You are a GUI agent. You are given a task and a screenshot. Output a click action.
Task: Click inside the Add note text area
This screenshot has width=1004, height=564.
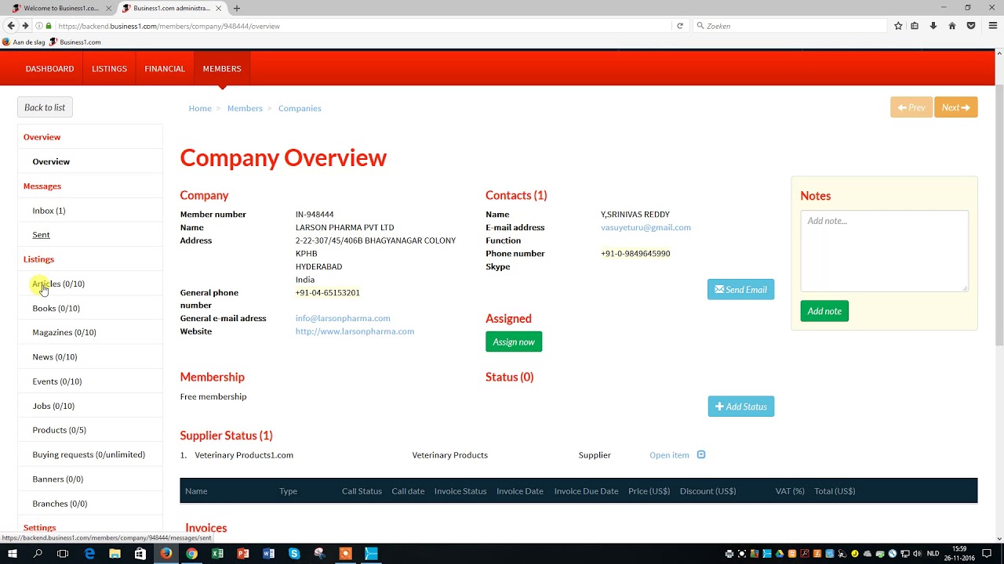tap(884, 251)
